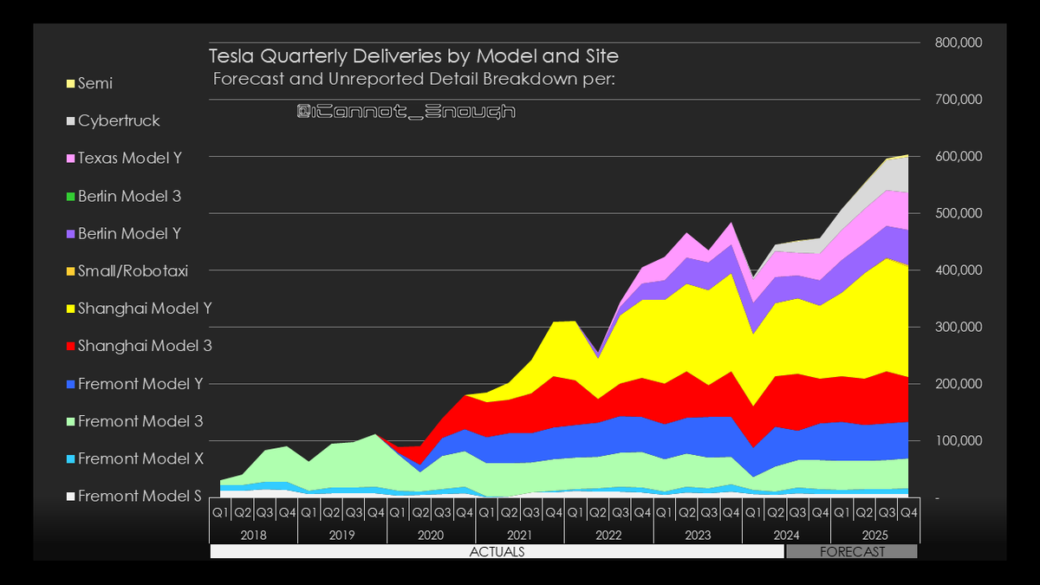Select the 500,000 y-axis label
The width and height of the screenshot is (1040, 585).
[x=959, y=213]
